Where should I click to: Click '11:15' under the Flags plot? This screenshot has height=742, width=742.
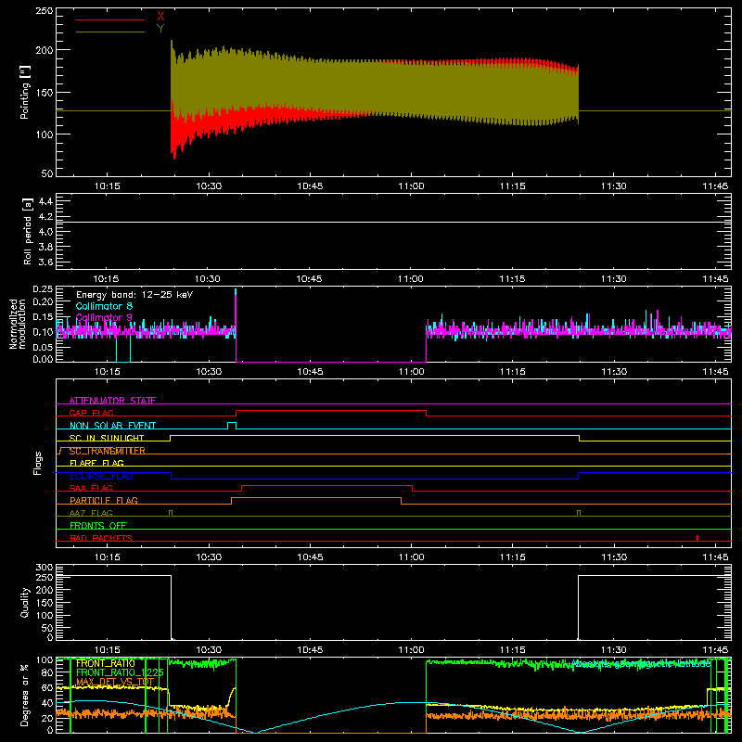tap(513, 557)
